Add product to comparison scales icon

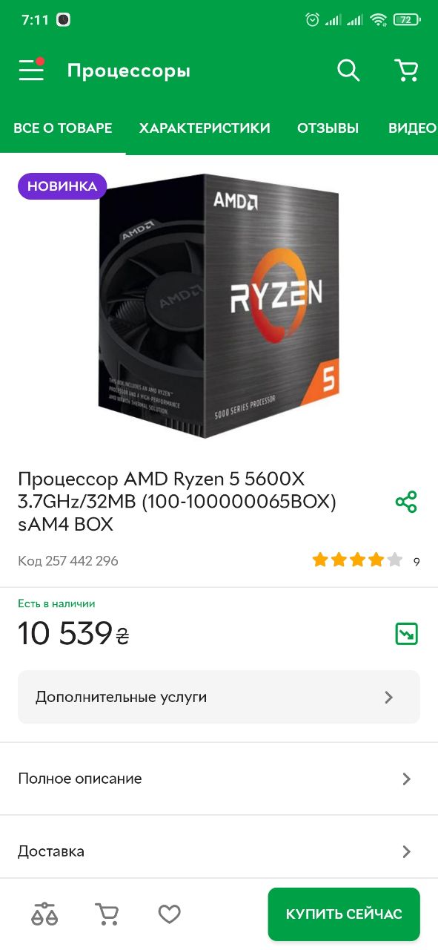point(44,914)
